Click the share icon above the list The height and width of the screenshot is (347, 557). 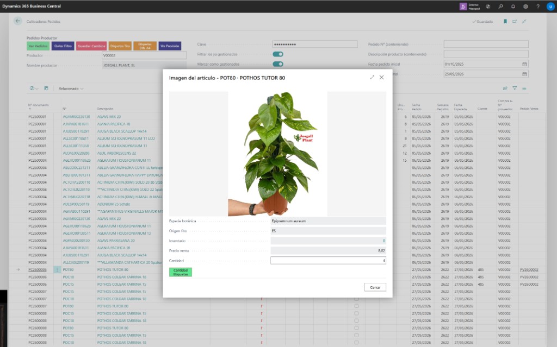click(x=505, y=89)
